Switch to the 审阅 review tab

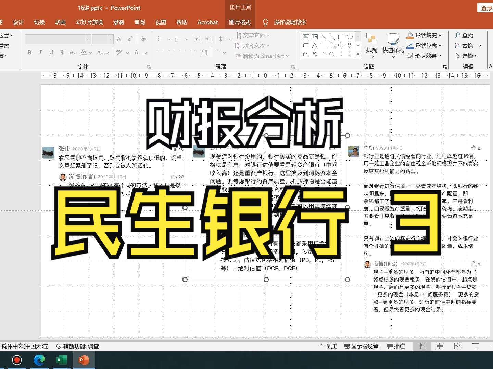[x=140, y=22]
